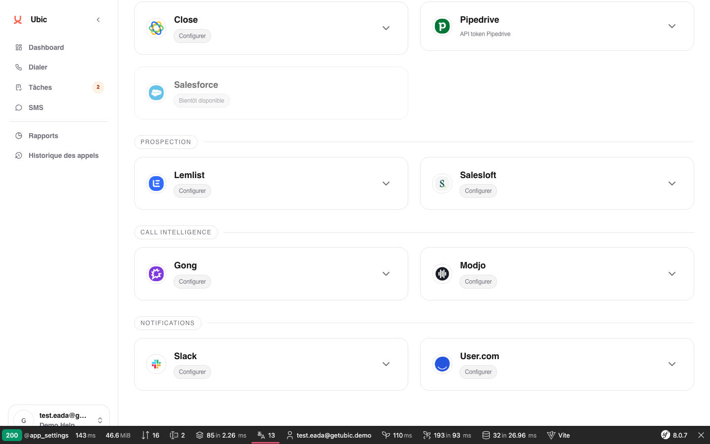The image size is (710, 444).
Task: Expand the Gong integration card
Action: [386, 274]
